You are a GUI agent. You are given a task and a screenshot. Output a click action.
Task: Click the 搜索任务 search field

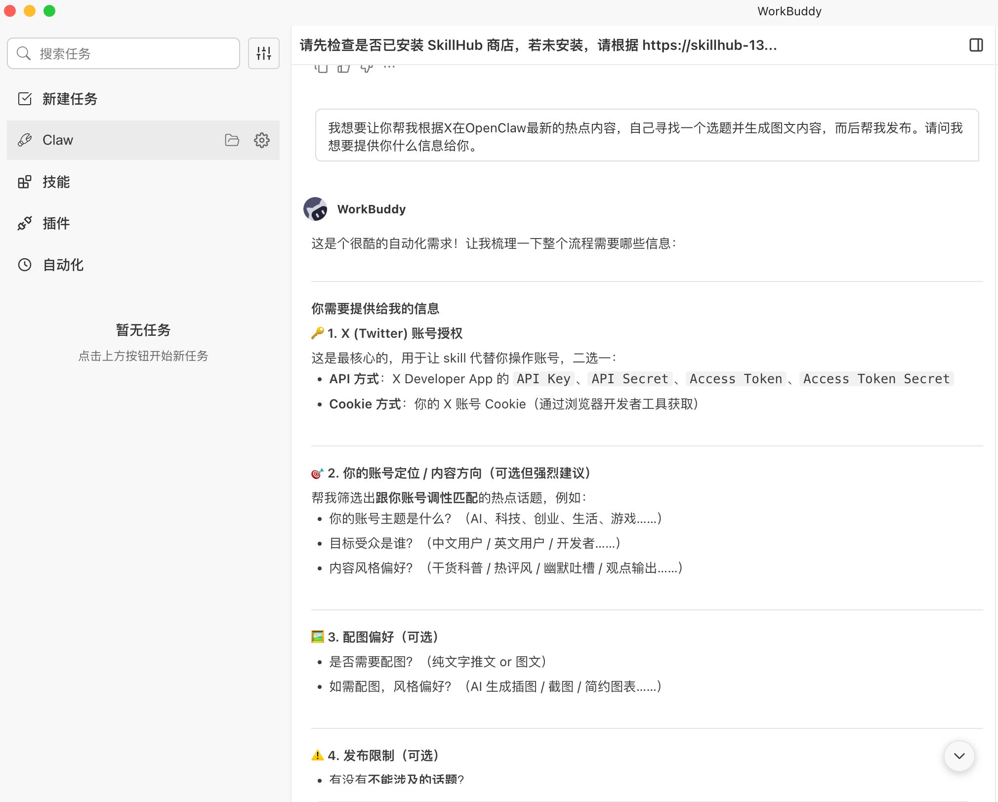tap(124, 53)
